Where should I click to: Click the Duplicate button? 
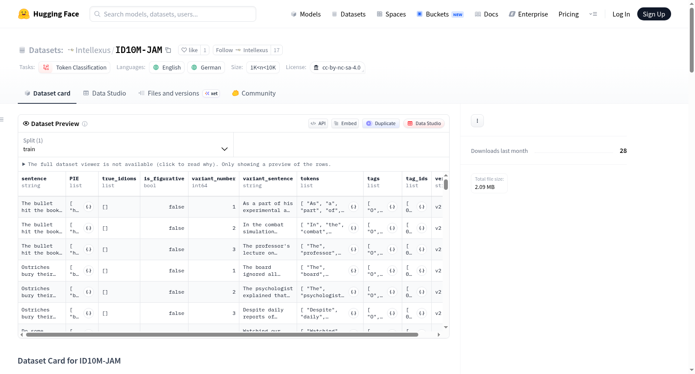coord(381,123)
